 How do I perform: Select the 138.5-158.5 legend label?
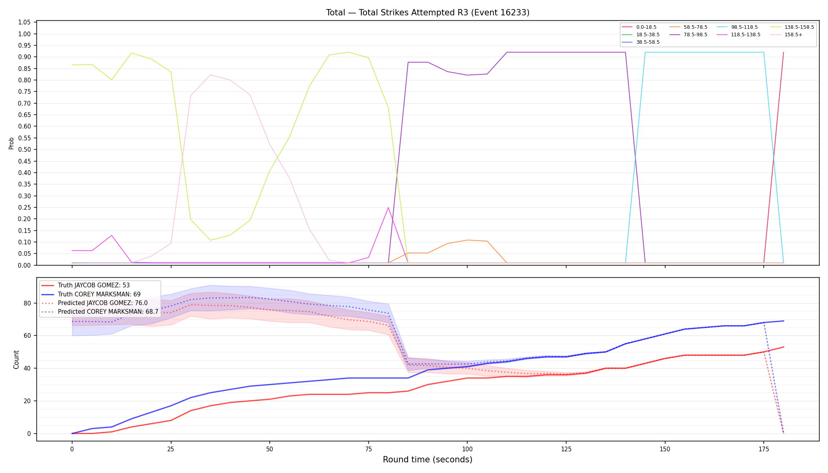click(x=799, y=27)
